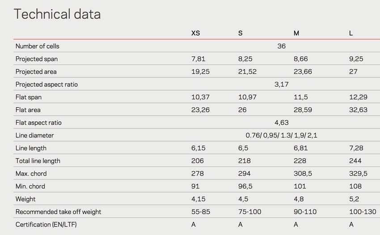Click the Number of cells row label
The height and width of the screenshot is (235, 380).
point(37,46)
